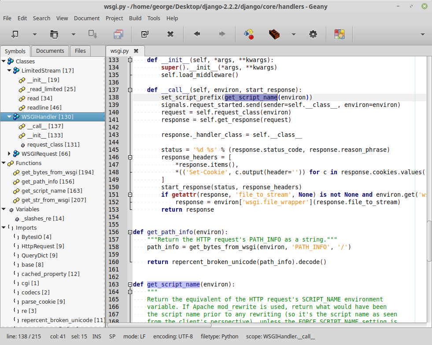
Task: Collapse the Functions tree section
Action: pos(4,163)
